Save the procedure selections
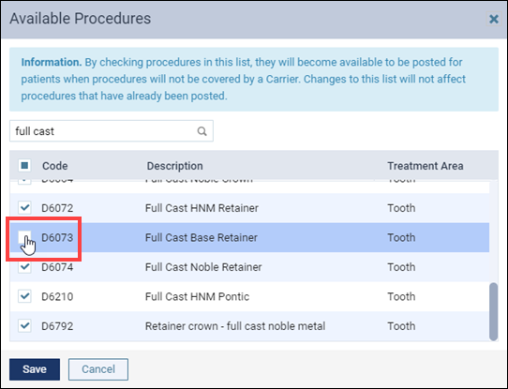The image size is (508, 389). coord(35,369)
